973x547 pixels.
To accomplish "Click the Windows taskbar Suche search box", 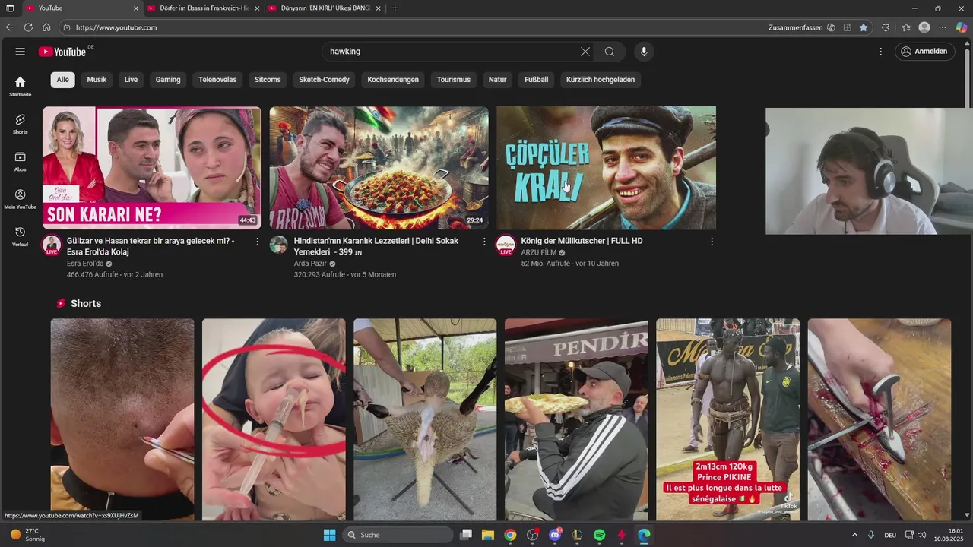I will tap(398, 535).
